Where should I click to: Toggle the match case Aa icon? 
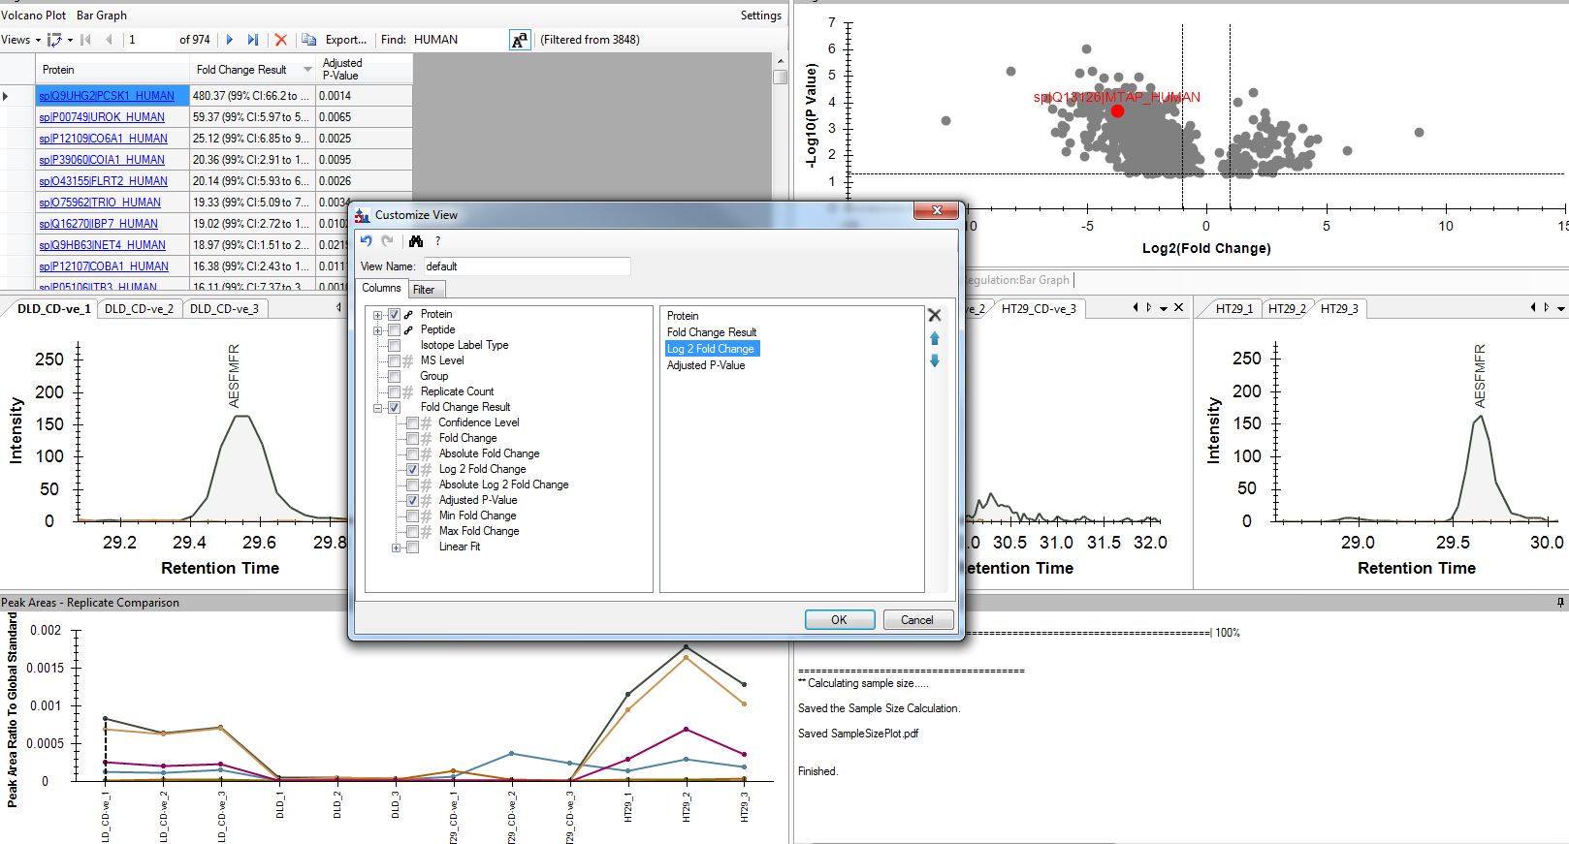(520, 40)
